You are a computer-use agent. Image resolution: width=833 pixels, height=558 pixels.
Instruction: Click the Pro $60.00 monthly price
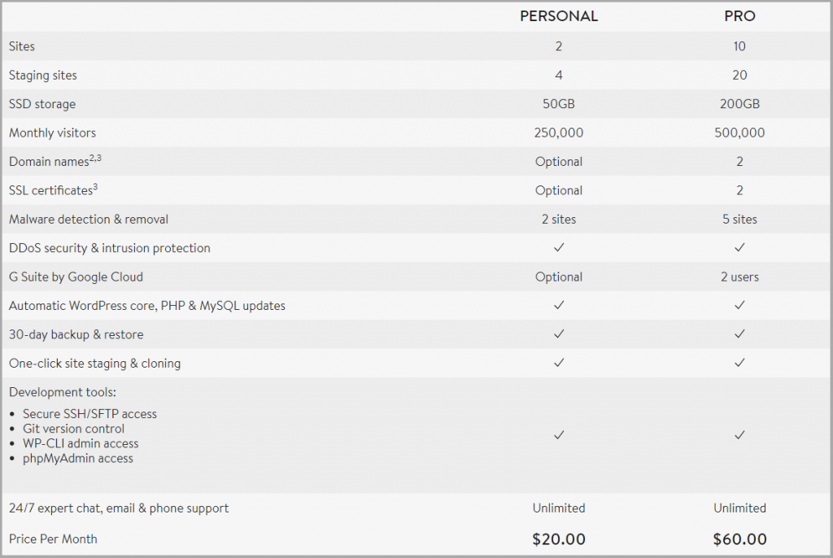coord(739,539)
